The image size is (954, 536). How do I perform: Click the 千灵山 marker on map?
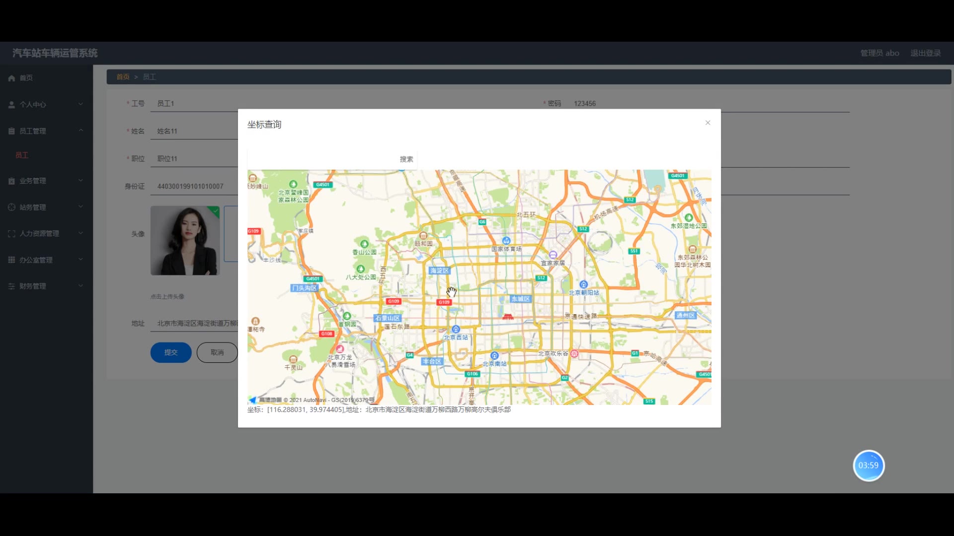coord(293,359)
